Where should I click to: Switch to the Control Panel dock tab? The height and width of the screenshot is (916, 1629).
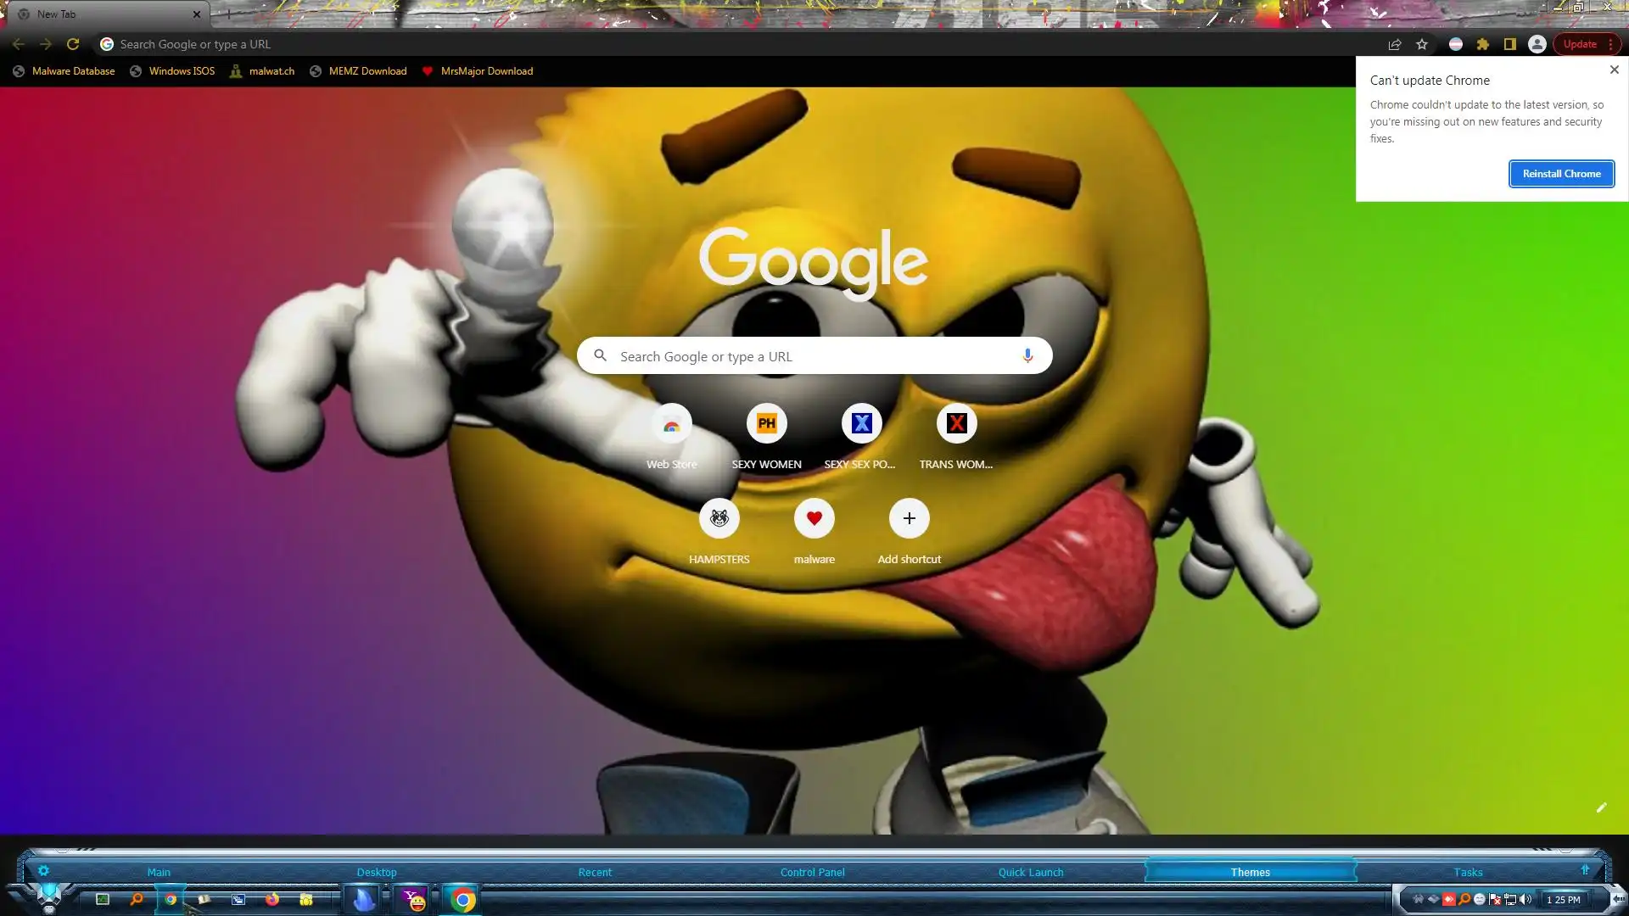tap(812, 872)
